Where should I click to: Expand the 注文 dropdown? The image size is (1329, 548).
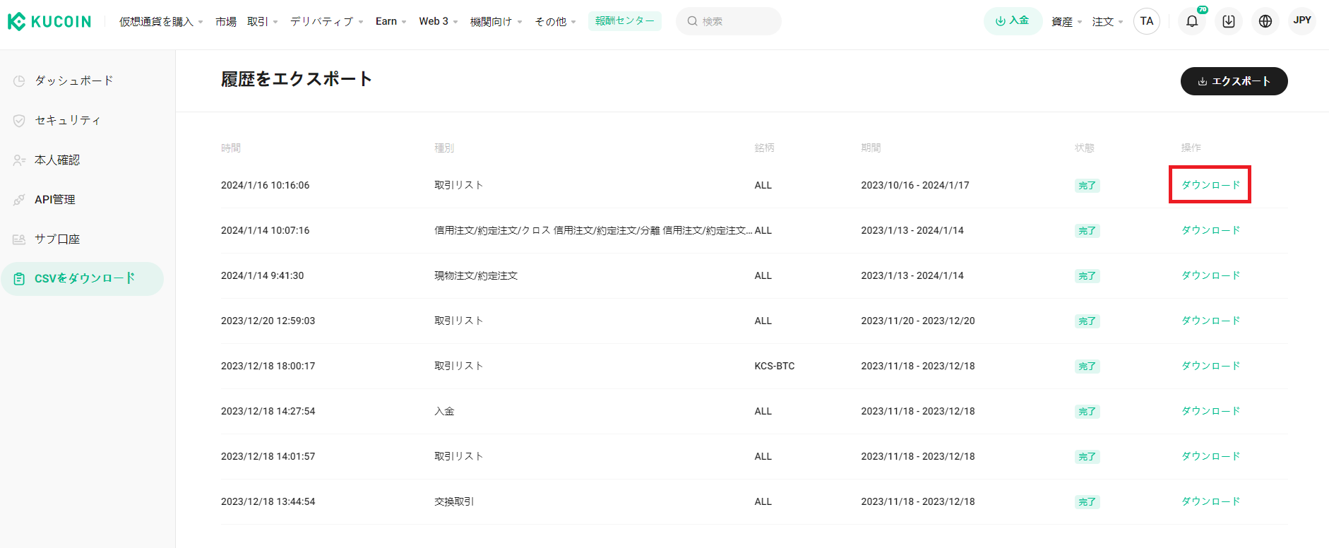click(x=1107, y=22)
